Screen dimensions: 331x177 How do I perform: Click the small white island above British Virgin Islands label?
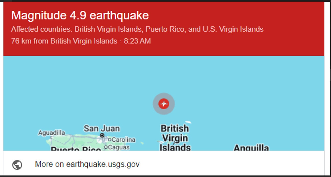pos(188,122)
